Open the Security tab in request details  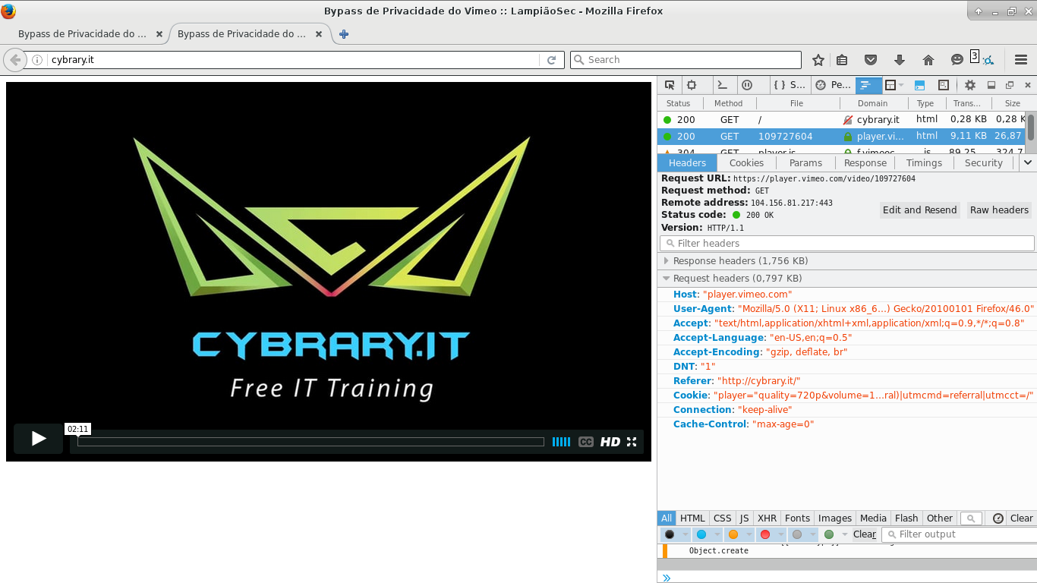(984, 163)
